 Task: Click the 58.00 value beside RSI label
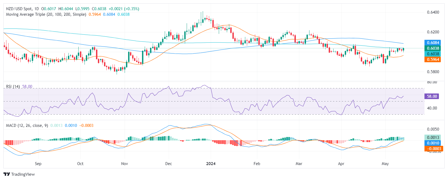27,87
